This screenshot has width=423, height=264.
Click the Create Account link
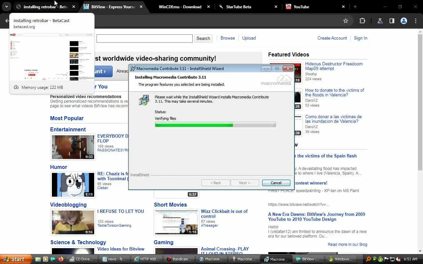[332, 38]
